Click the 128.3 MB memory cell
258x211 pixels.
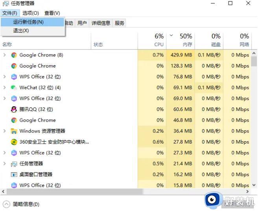181,66
